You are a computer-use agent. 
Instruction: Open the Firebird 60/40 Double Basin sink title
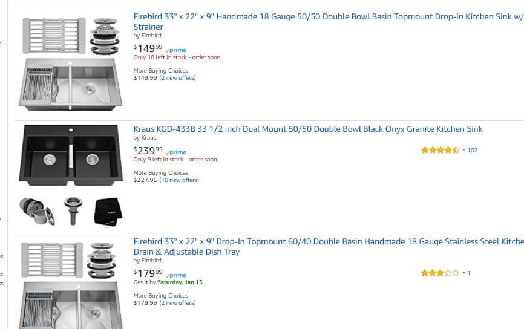[329, 247]
